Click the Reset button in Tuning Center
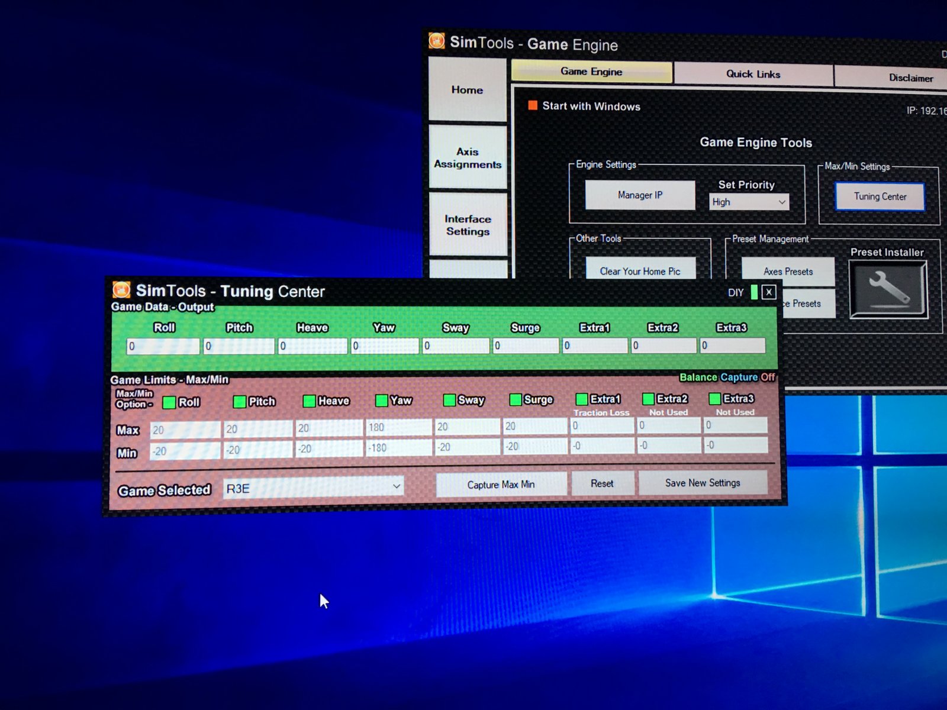 [602, 483]
